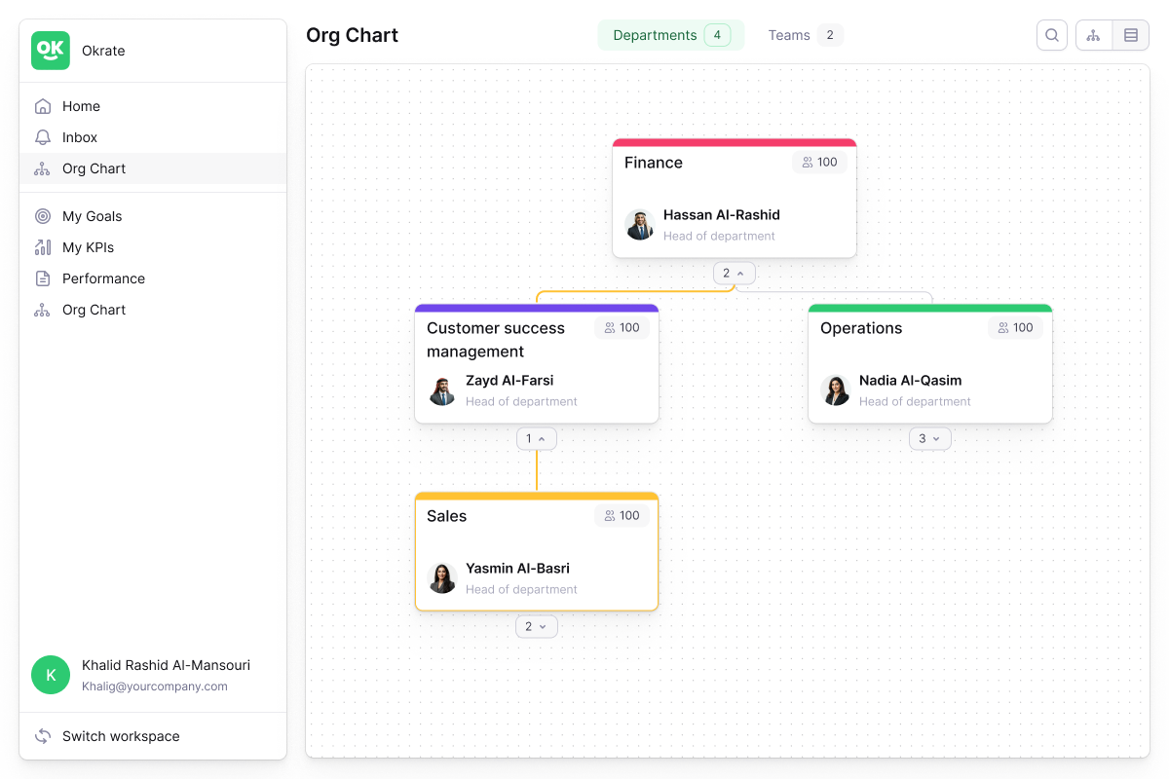Screen dimensions: 1169x779
Task: Expand Operations' 3 sub-departments
Action: 929,439
